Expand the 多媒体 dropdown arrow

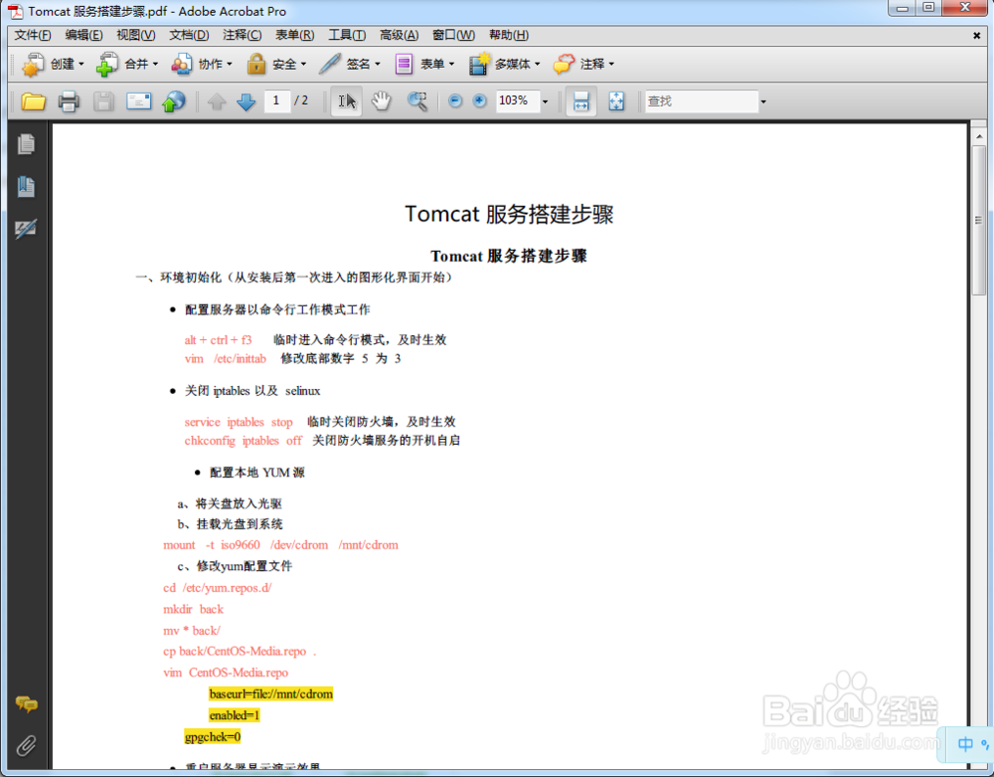tap(538, 64)
